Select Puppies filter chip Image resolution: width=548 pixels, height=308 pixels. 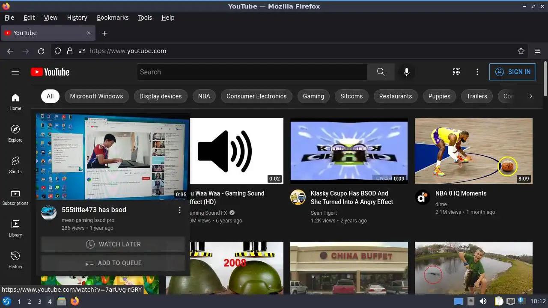point(439,96)
